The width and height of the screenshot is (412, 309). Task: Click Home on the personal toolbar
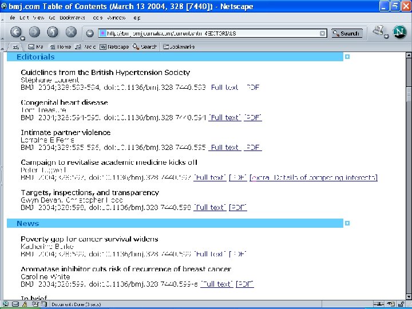coord(61,47)
